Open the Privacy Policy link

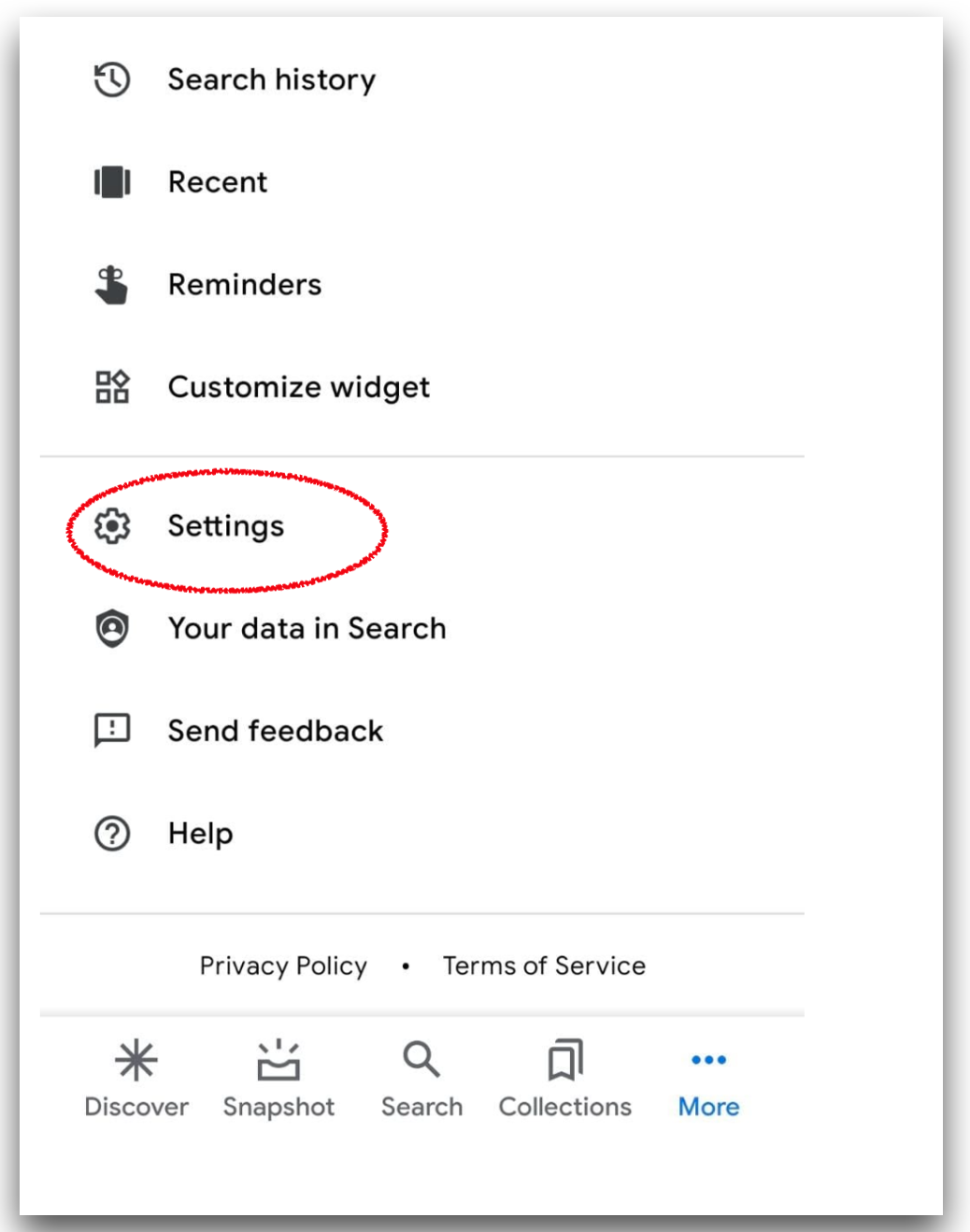coord(283,966)
